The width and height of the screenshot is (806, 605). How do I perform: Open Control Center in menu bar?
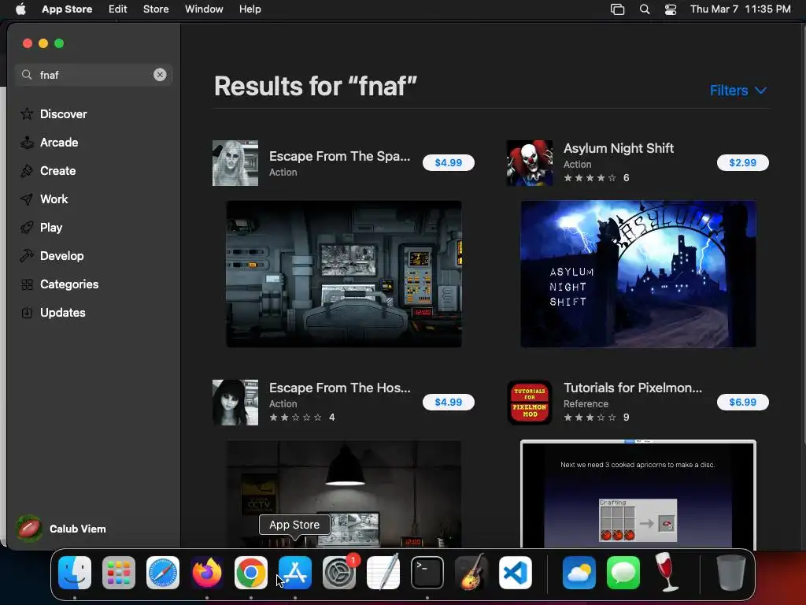point(671,9)
